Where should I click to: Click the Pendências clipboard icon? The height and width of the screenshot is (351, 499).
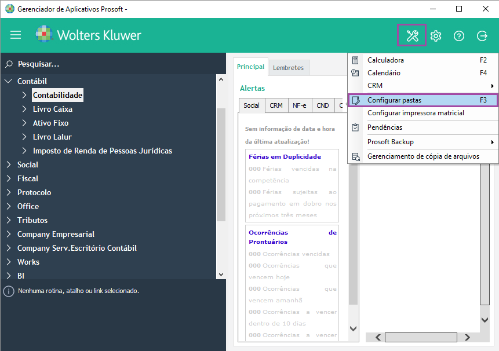pos(355,127)
